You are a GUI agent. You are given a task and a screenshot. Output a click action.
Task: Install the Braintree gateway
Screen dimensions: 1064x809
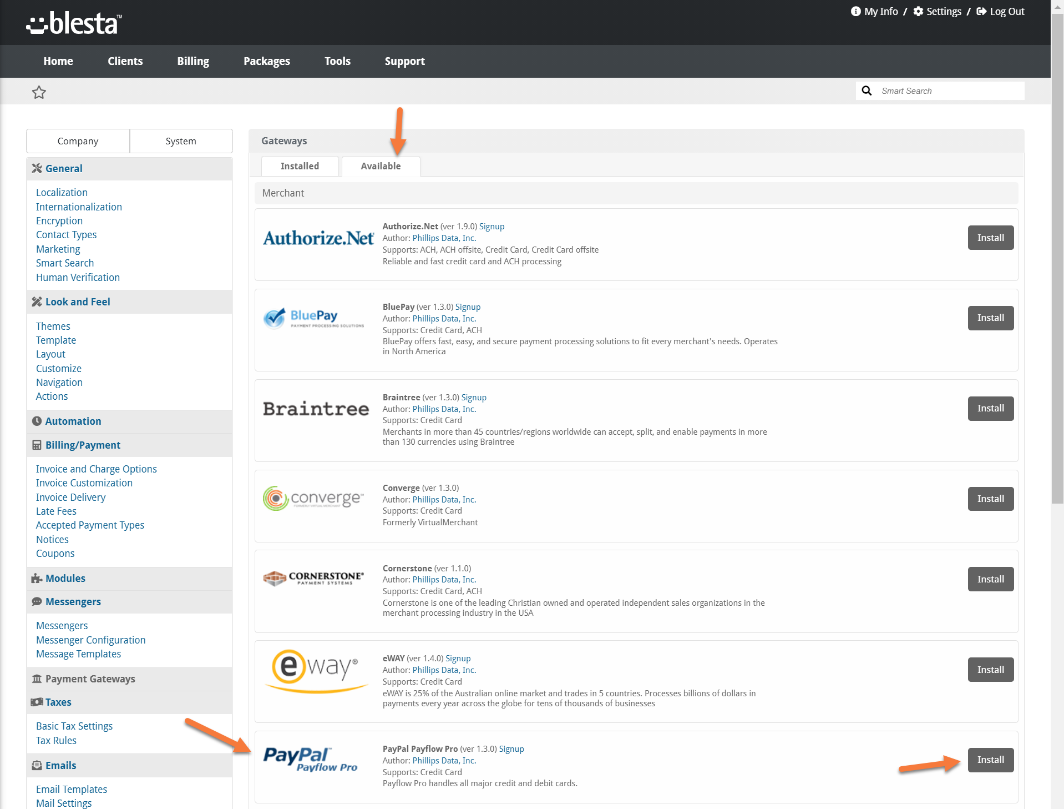[x=990, y=408]
